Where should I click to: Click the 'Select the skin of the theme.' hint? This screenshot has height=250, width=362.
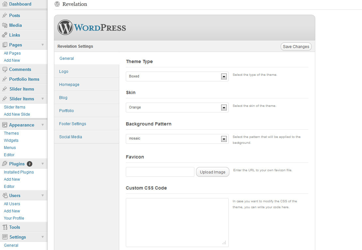[255, 106]
